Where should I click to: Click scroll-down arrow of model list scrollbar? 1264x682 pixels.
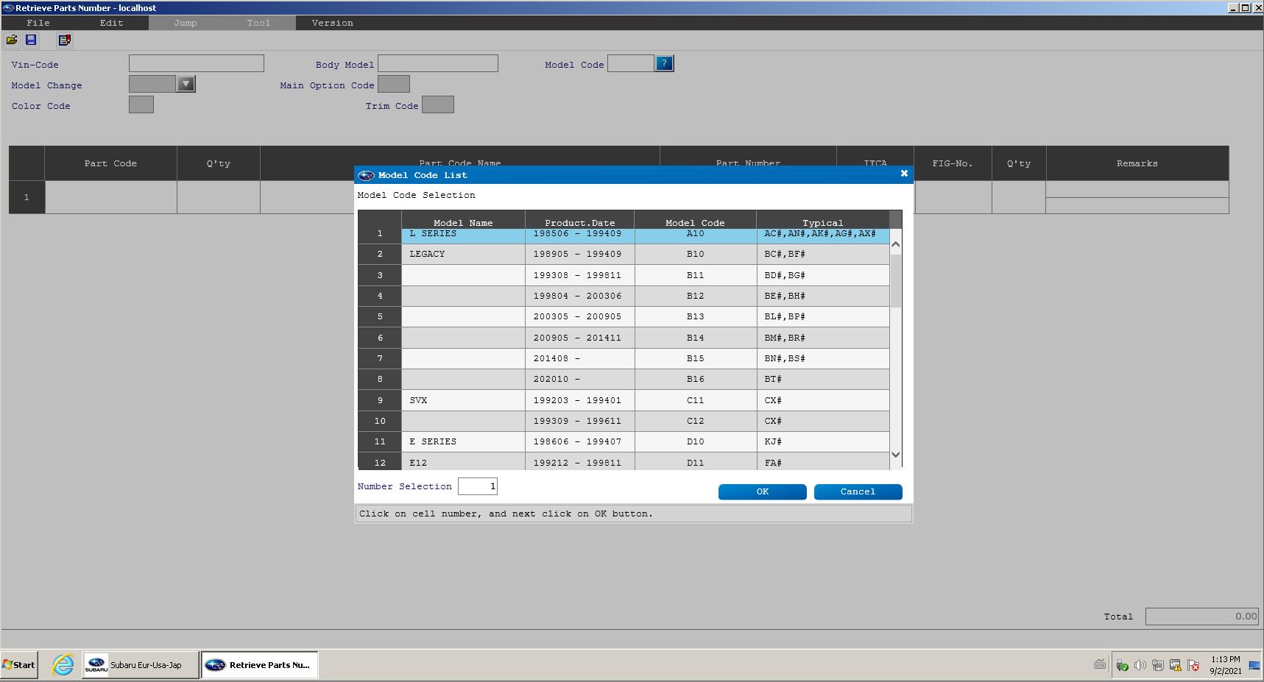coord(896,455)
